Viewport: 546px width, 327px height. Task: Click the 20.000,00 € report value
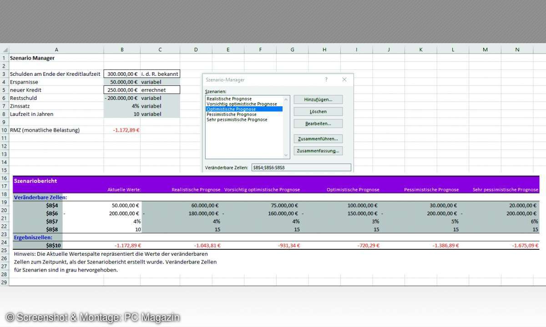[524, 205]
